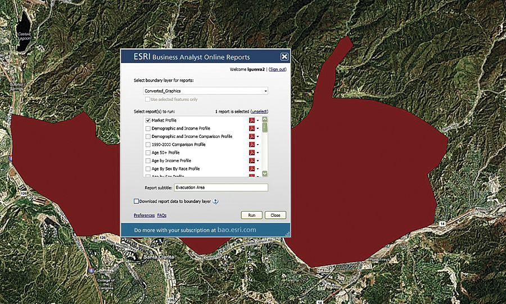The width and height of the screenshot is (506, 304).
Task: Expand format arrow for Market Profile
Action: pyautogui.click(x=257, y=120)
